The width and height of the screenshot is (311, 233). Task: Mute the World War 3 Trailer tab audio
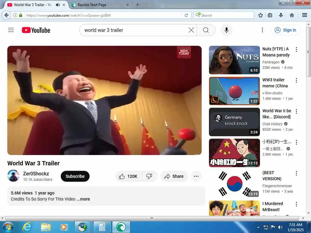coord(58,5)
